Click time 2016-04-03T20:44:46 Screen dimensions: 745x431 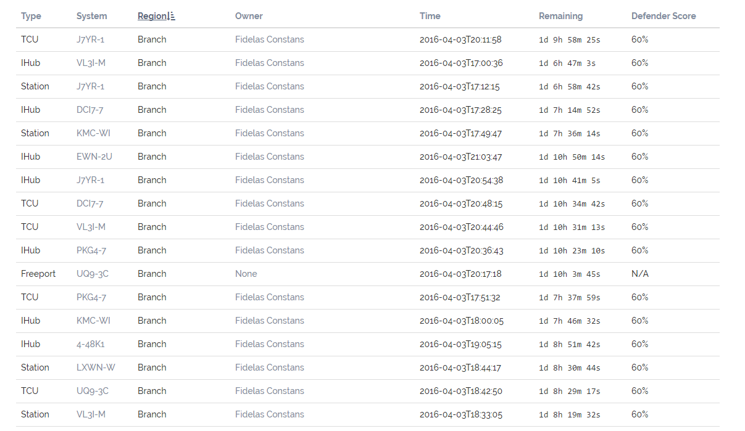click(x=462, y=227)
